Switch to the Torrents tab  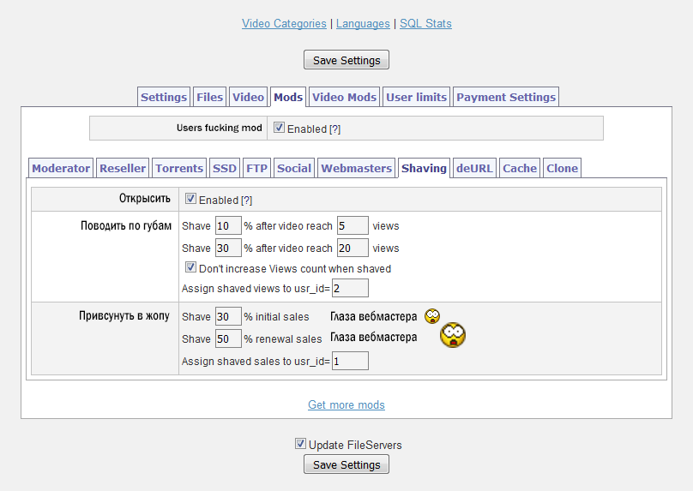coord(179,168)
